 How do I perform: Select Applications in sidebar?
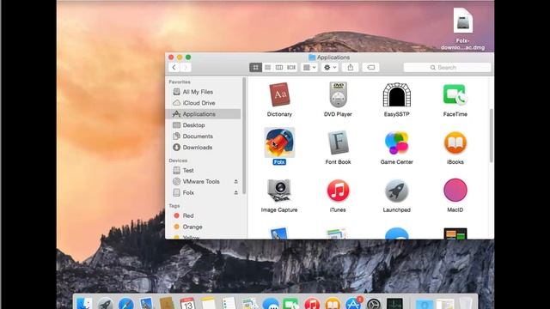tap(204, 114)
